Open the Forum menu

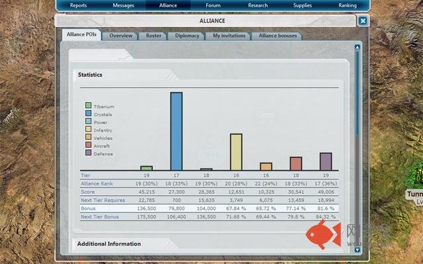point(213,5)
